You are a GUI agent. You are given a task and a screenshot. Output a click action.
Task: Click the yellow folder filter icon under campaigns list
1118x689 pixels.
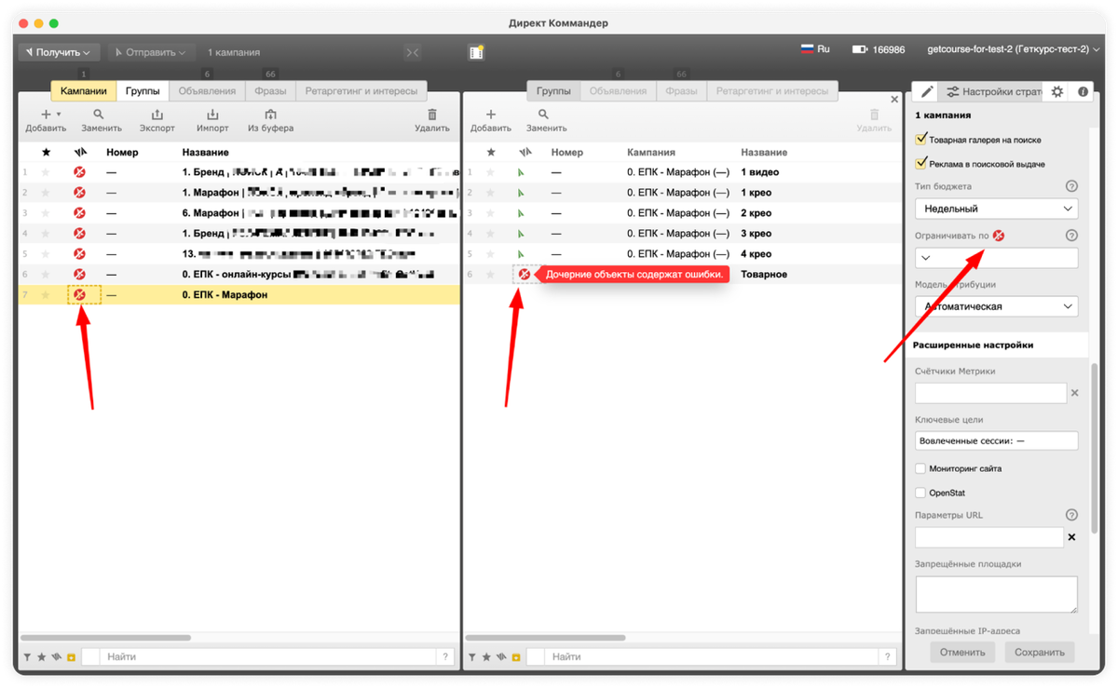tap(71, 657)
